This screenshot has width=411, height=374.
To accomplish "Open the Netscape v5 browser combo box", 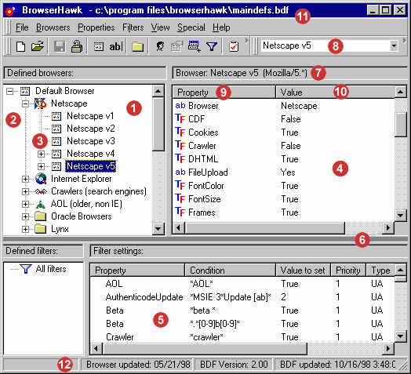I will pyautogui.click(x=394, y=46).
